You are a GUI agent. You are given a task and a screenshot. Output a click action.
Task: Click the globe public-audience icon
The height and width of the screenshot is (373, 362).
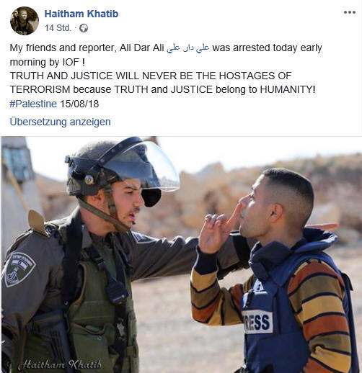[84, 28]
